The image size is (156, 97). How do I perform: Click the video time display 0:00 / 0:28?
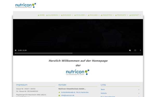pyautogui.click(x=22, y=50)
